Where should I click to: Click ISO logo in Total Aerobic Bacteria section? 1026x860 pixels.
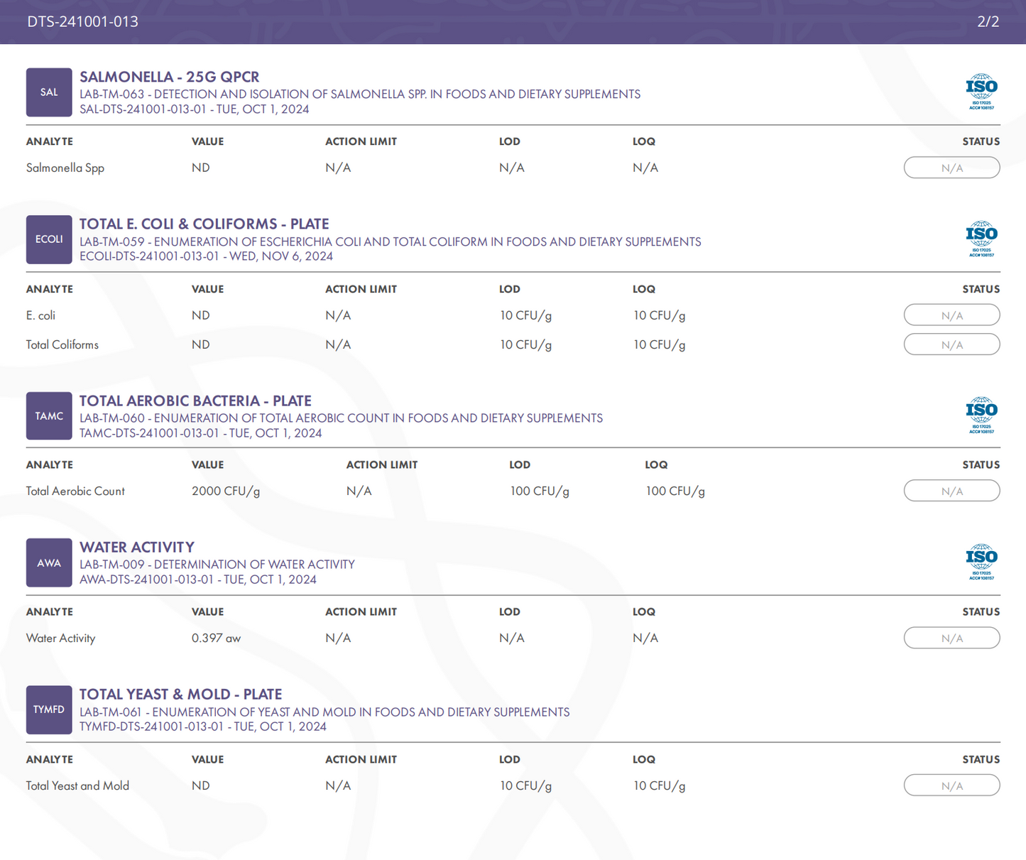pos(981,415)
